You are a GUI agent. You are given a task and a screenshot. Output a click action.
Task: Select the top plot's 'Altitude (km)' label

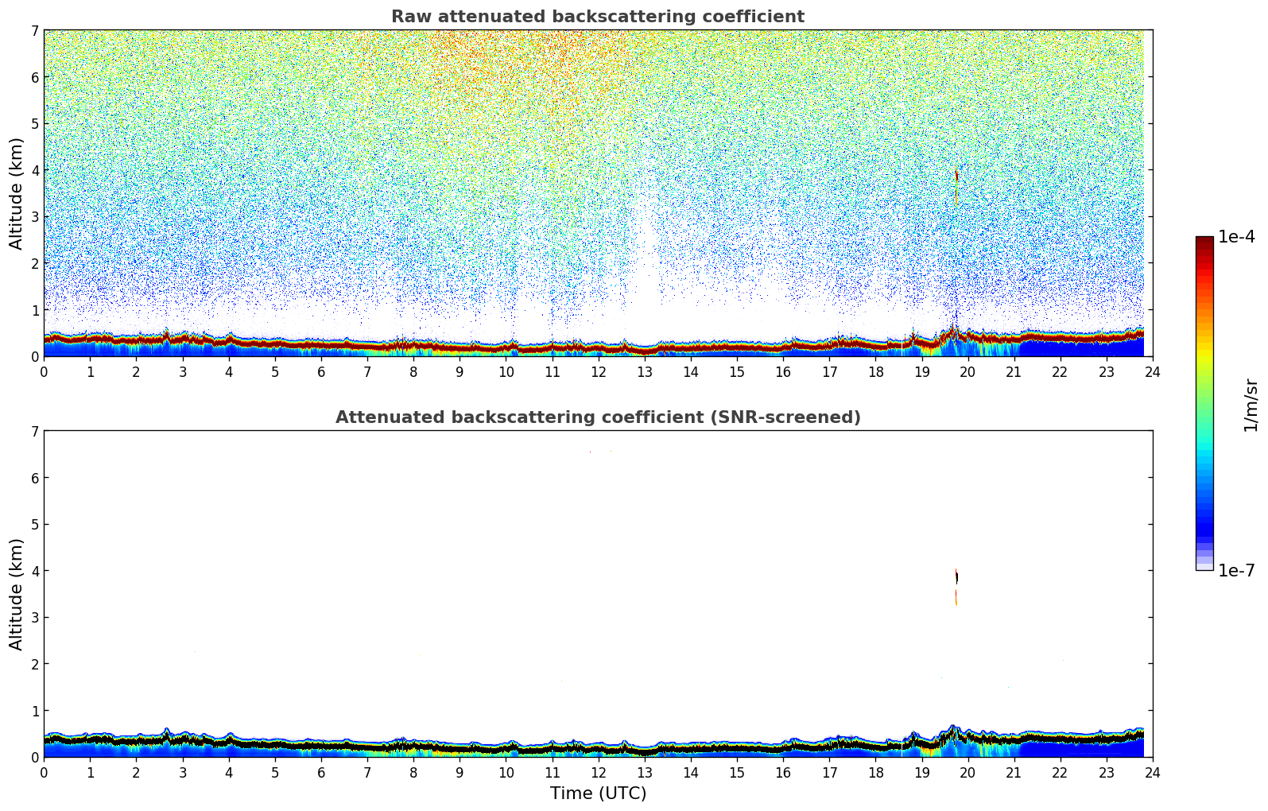tap(17, 193)
